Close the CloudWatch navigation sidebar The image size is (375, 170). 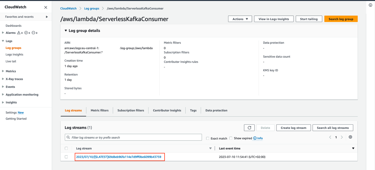[x=46, y=7]
